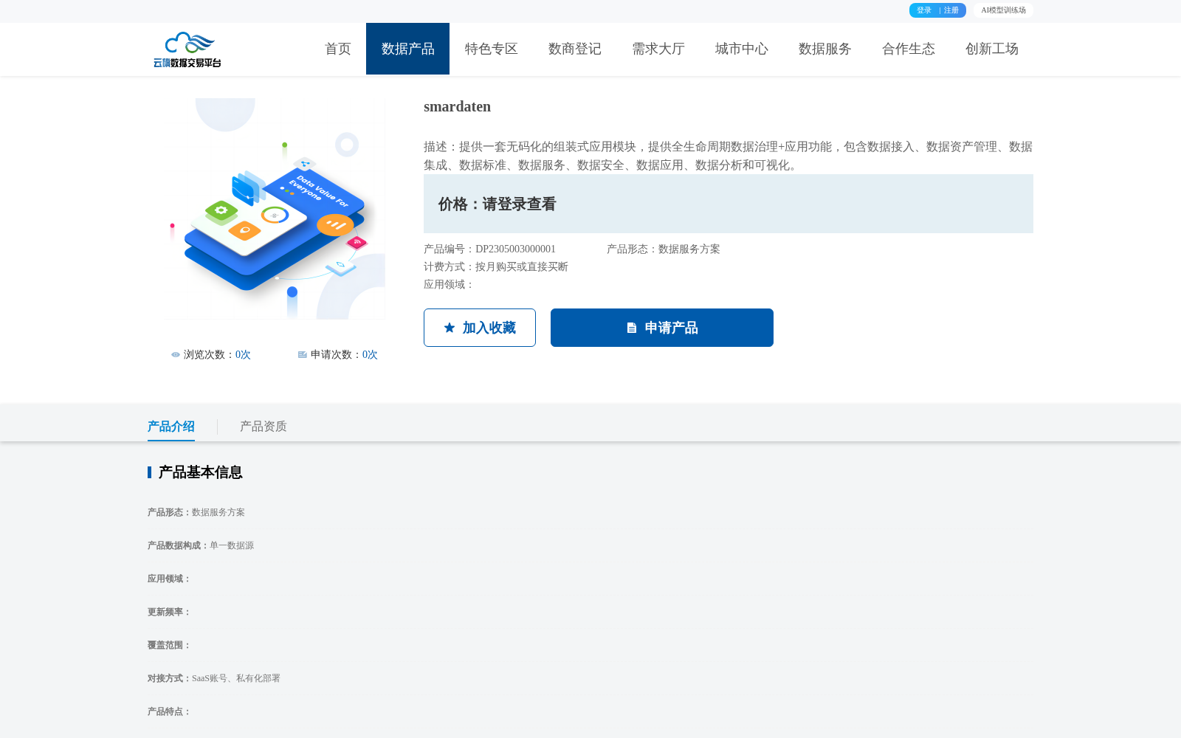The height and width of the screenshot is (738, 1181).
Task: Open the AI模型训练场 button
Action: [1003, 10]
